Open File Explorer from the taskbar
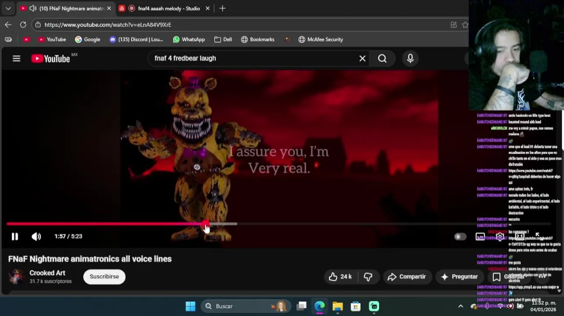The height and width of the screenshot is (316, 564). [x=337, y=306]
